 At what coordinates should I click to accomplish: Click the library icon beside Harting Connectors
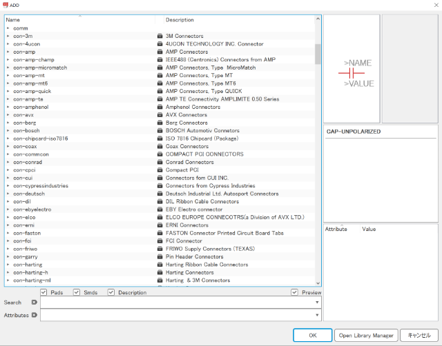click(x=160, y=272)
